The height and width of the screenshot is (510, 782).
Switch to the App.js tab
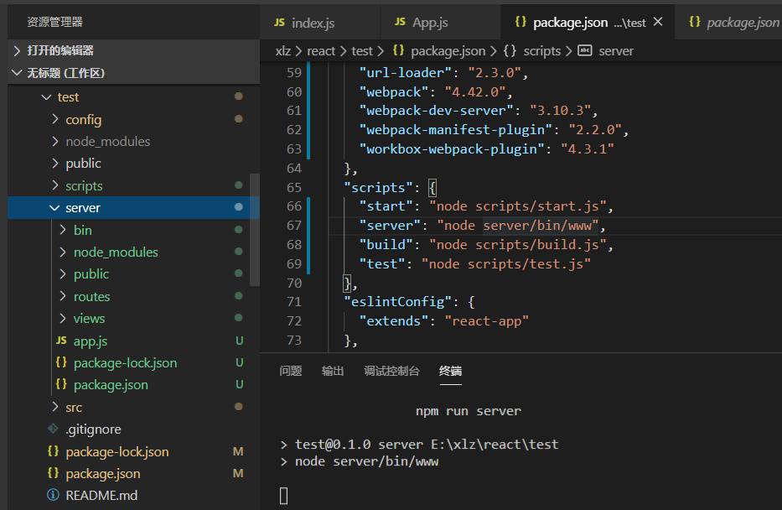pyautogui.click(x=440, y=23)
